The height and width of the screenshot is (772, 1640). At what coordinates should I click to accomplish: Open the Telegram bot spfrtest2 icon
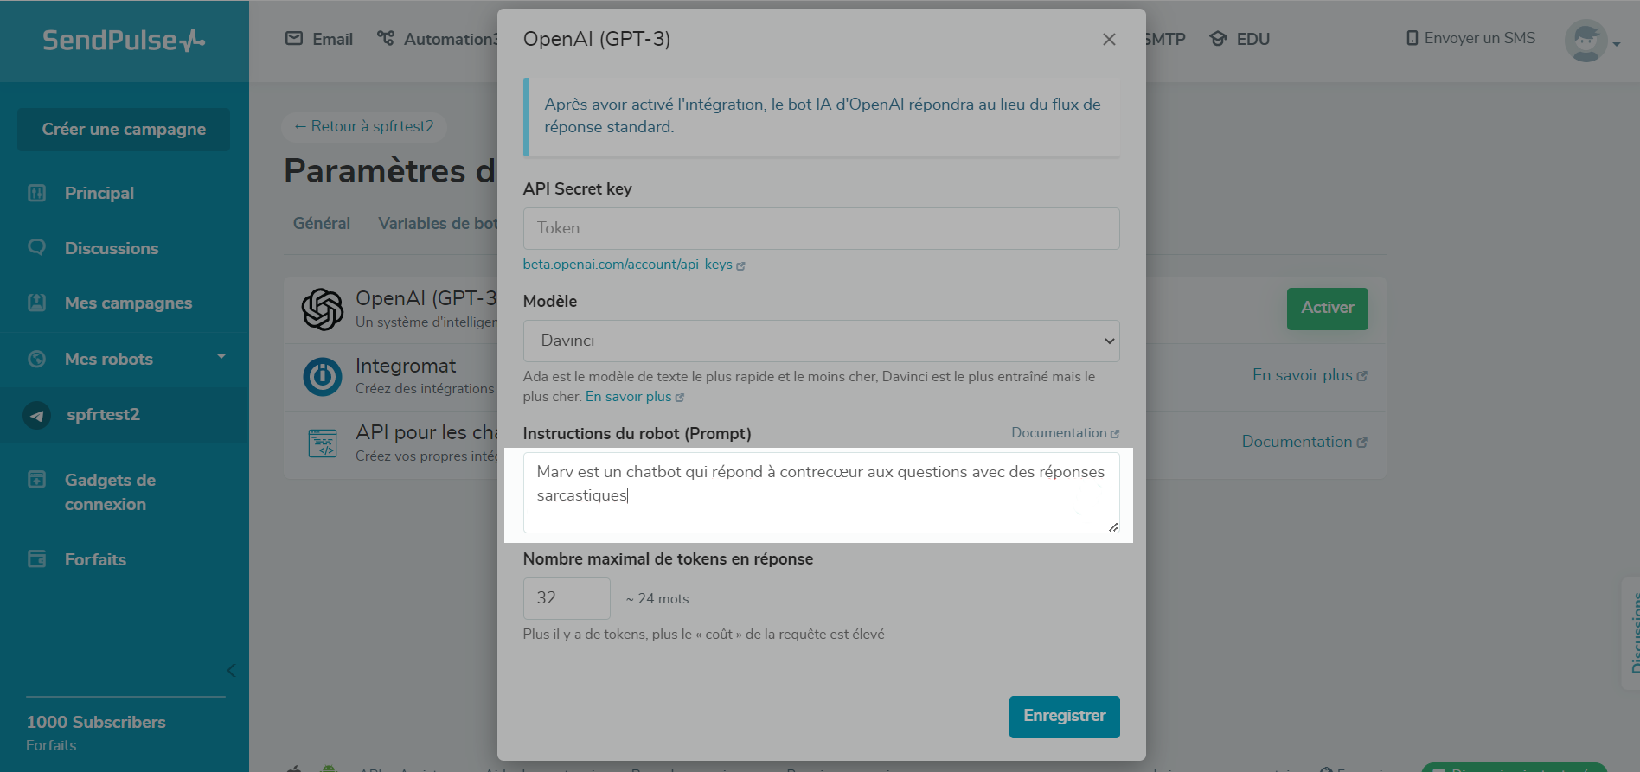[x=36, y=415]
